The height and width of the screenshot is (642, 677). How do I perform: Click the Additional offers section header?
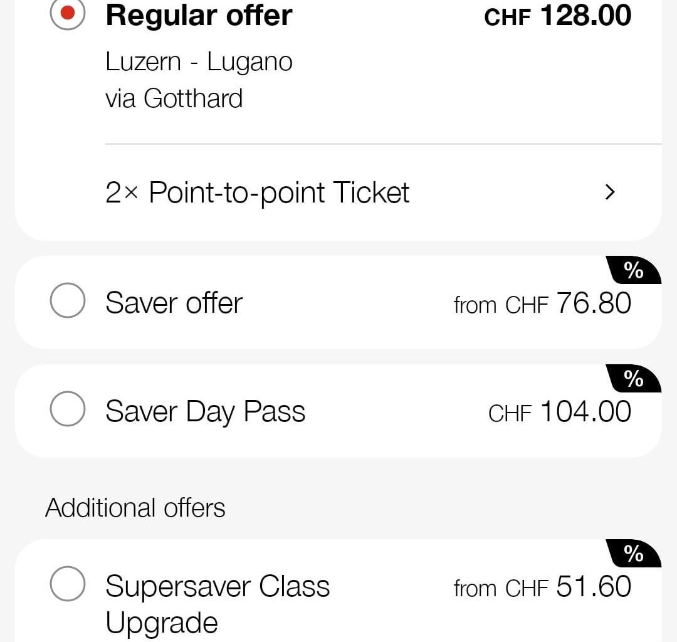(135, 507)
